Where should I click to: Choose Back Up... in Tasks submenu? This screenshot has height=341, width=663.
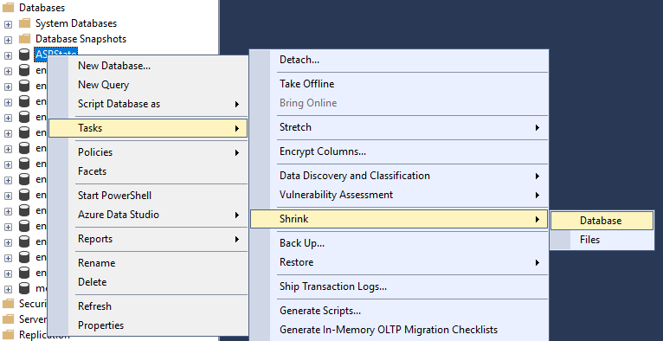(x=399, y=243)
